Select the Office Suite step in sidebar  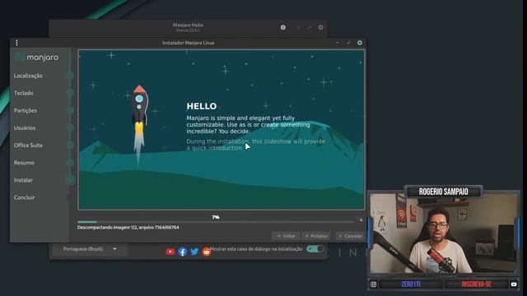click(28, 146)
